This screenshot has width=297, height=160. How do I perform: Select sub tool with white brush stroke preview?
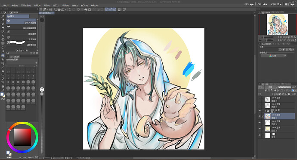click(22, 43)
